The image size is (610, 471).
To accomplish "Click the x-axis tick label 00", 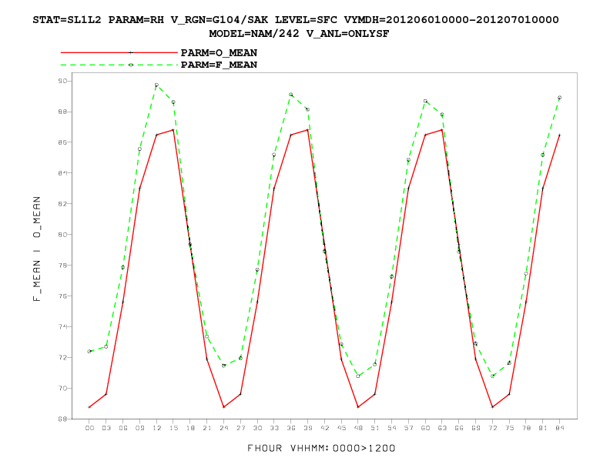I will click(89, 428).
